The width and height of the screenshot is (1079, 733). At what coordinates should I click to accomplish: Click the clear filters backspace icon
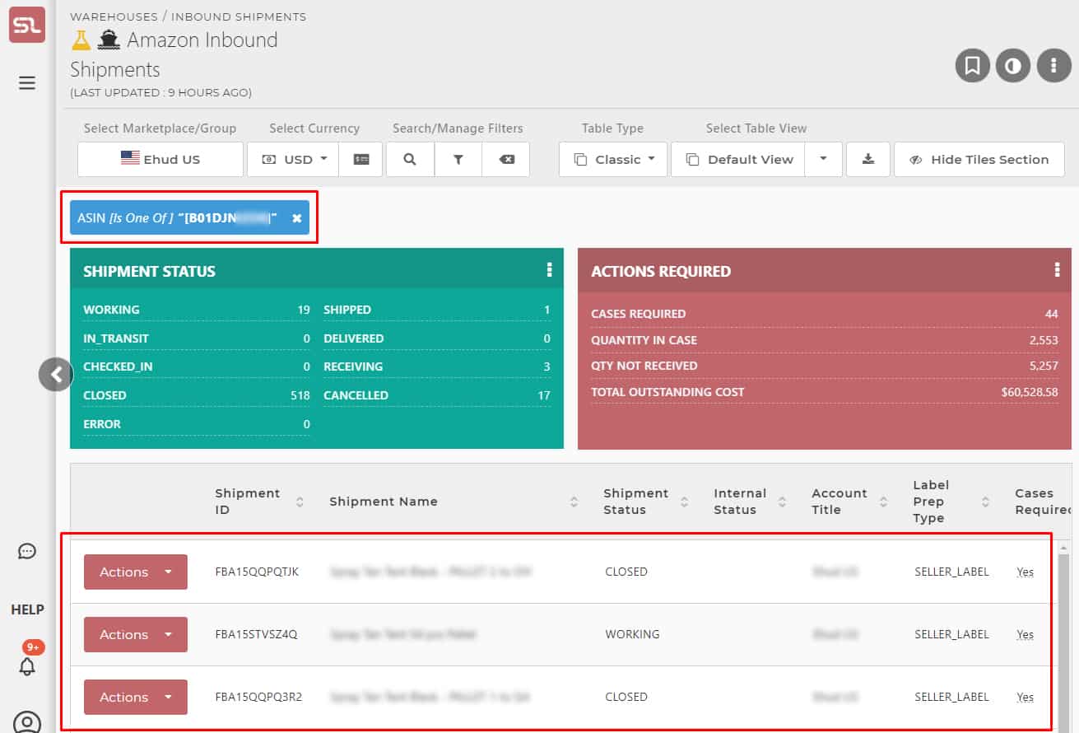click(506, 160)
